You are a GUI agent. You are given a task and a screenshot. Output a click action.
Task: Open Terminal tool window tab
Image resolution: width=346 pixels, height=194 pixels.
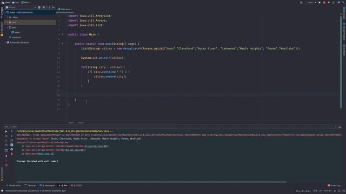30,185
